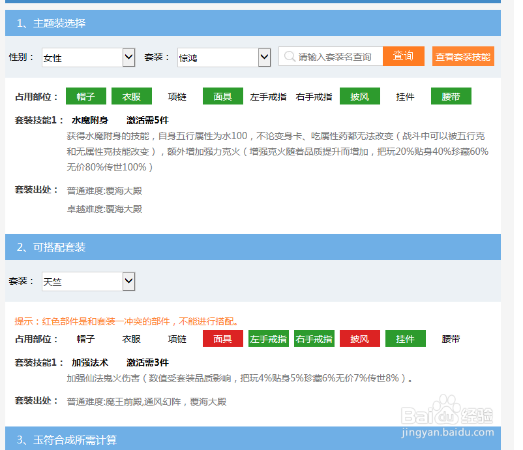This screenshot has width=523, height=450.
Task: Click 卓越难度:覆海大殿 source text
Action: 104,209
